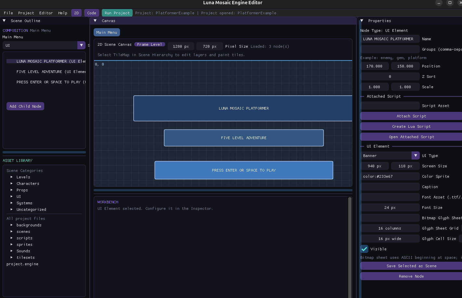This screenshot has width=462, height=298.
Task: Expand the Props category
Action: tap(12, 190)
